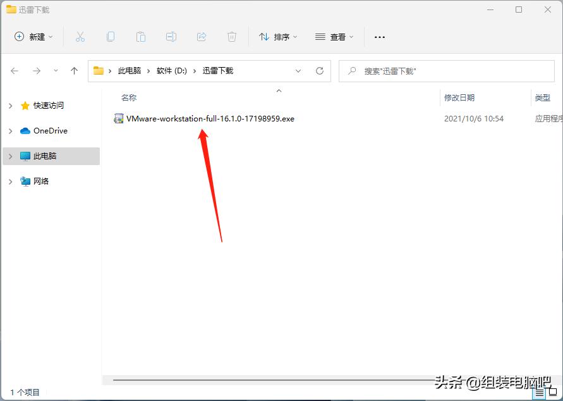Rename the file using the Rename icon
Image resolution: width=563 pixels, height=401 pixels.
click(x=171, y=37)
